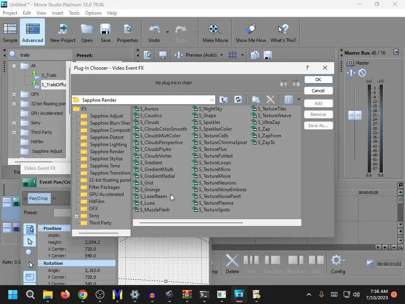Image resolution: width=405 pixels, height=304 pixels.
Task: Expand 32-bit floating point folder
Action: click(14, 104)
